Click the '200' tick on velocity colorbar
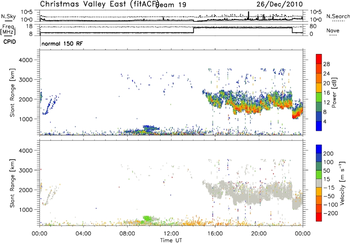Image resolution: width=350 pixels, height=243 pixels. point(329,154)
